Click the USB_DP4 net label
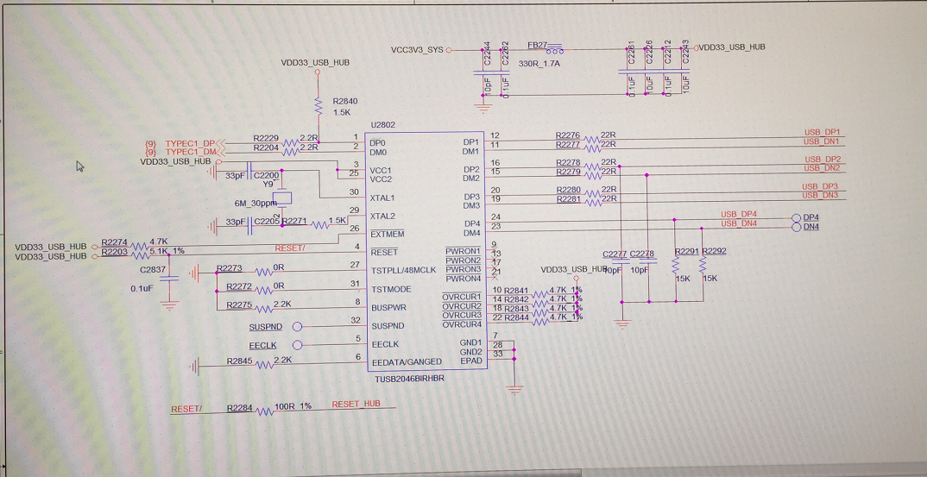The image size is (927, 477). coord(739,214)
